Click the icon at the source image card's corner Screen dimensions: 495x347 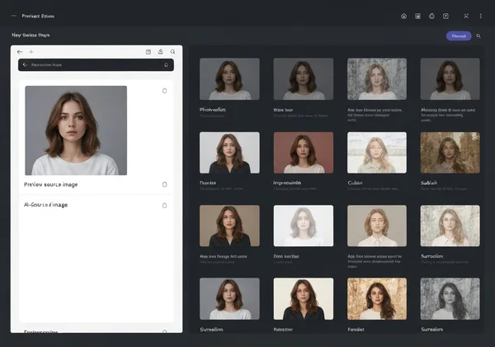pyautogui.click(x=164, y=91)
